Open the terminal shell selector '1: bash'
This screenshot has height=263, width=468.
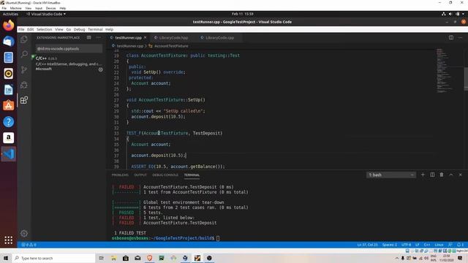390,175
